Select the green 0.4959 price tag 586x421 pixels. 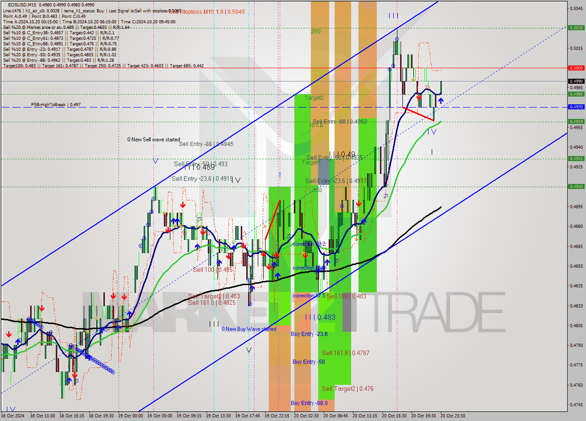(x=576, y=121)
